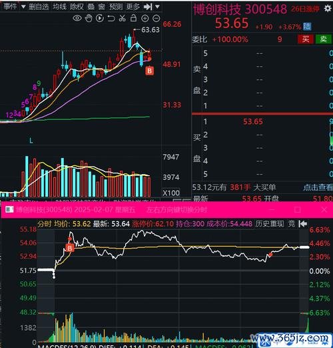This screenshot has height=348, width=333.
Task: Click buy level 1 price 53.65
Action: [253, 121]
